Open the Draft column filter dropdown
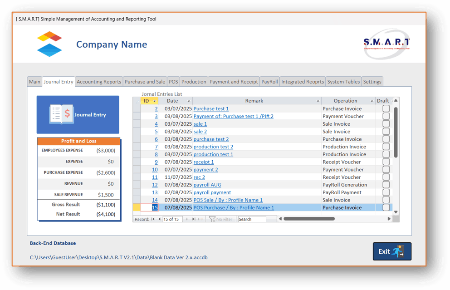The width and height of the screenshot is (450, 290). click(391, 101)
